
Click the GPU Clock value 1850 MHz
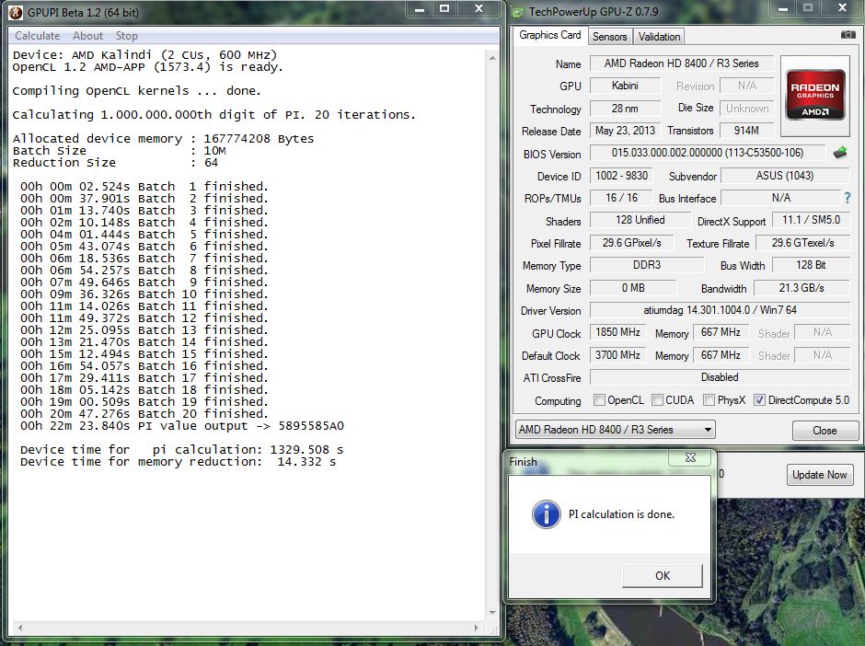tap(617, 332)
